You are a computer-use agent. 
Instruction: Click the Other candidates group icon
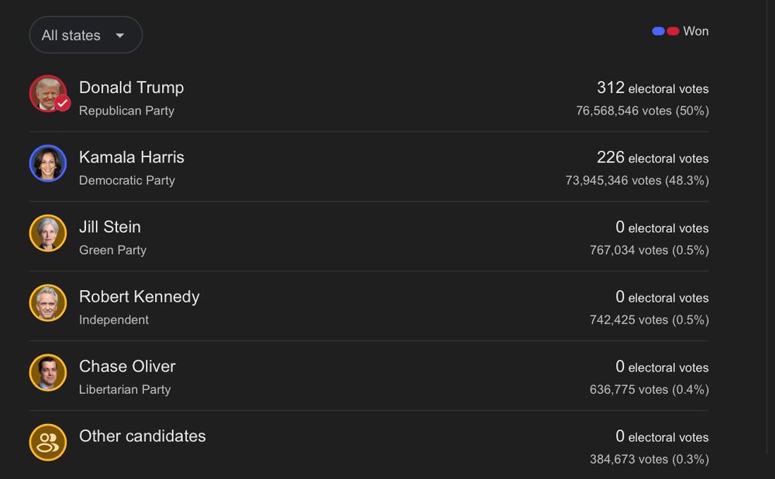click(48, 443)
